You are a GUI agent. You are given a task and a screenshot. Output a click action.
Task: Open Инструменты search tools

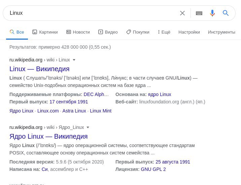click(221, 32)
